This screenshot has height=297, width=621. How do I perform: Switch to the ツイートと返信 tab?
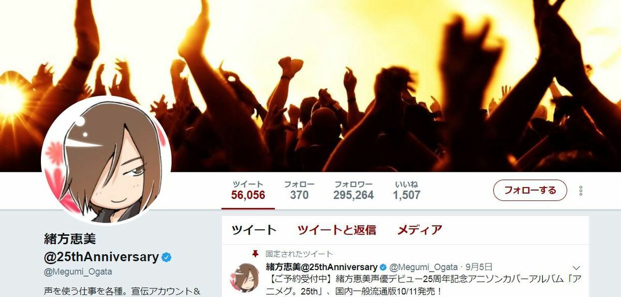pos(337,230)
